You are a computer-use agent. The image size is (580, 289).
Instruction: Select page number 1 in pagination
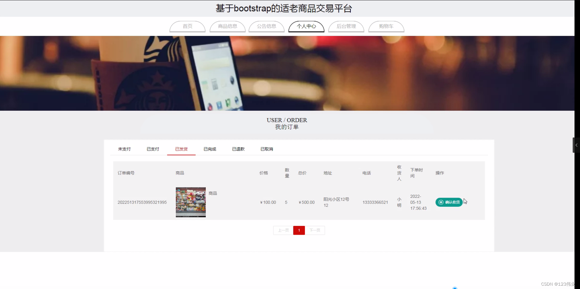(x=299, y=230)
